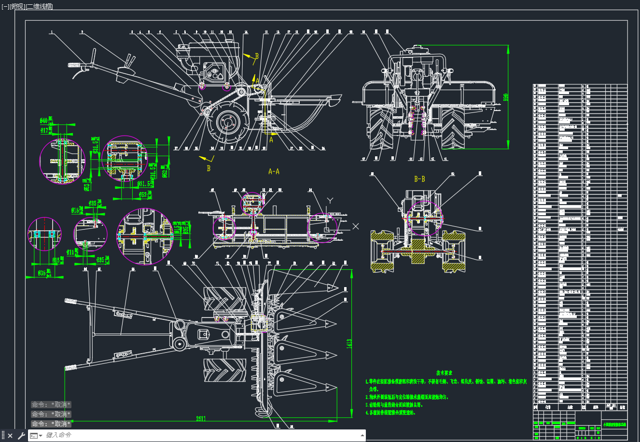Select the B-B section view label
Image resolution: width=640 pixels, height=442 pixels.
[419, 179]
